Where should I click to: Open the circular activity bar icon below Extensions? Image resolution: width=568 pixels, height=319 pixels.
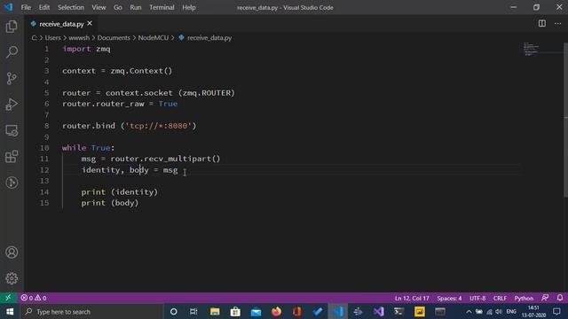12,183
